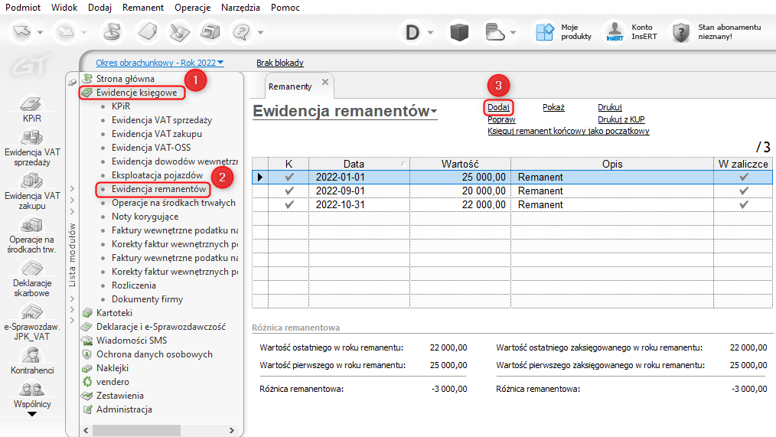This screenshot has width=776, height=437.
Task: Open the Podmiot menu
Action: tap(23, 8)
